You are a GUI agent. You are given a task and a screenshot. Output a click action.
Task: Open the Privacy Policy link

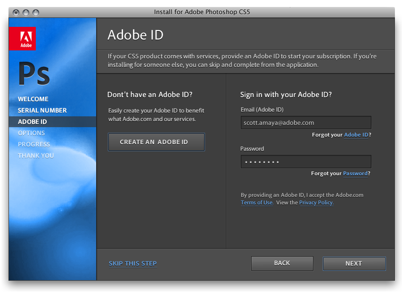316,203
